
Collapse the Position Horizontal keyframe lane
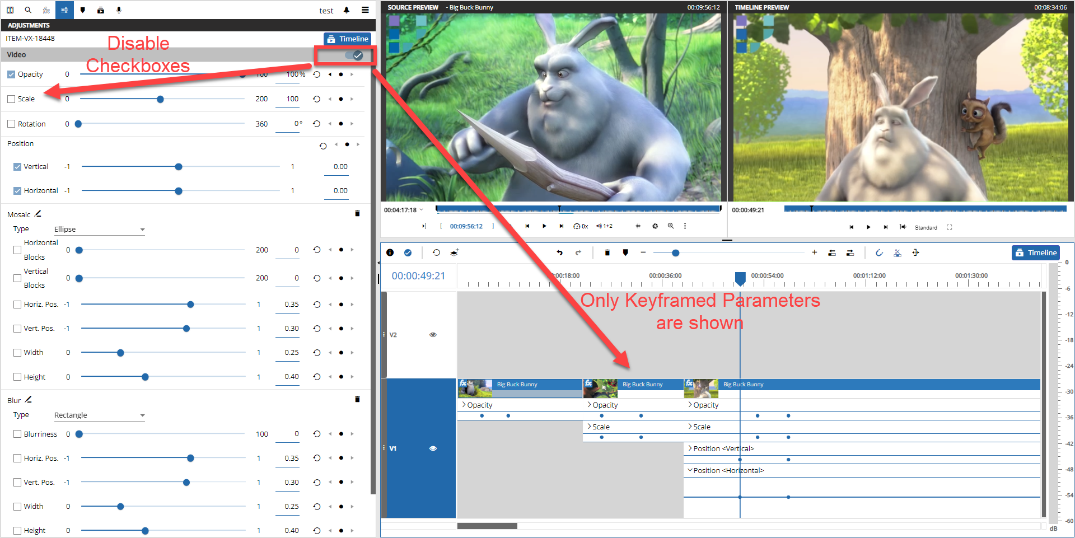click(x=690, y=470)
